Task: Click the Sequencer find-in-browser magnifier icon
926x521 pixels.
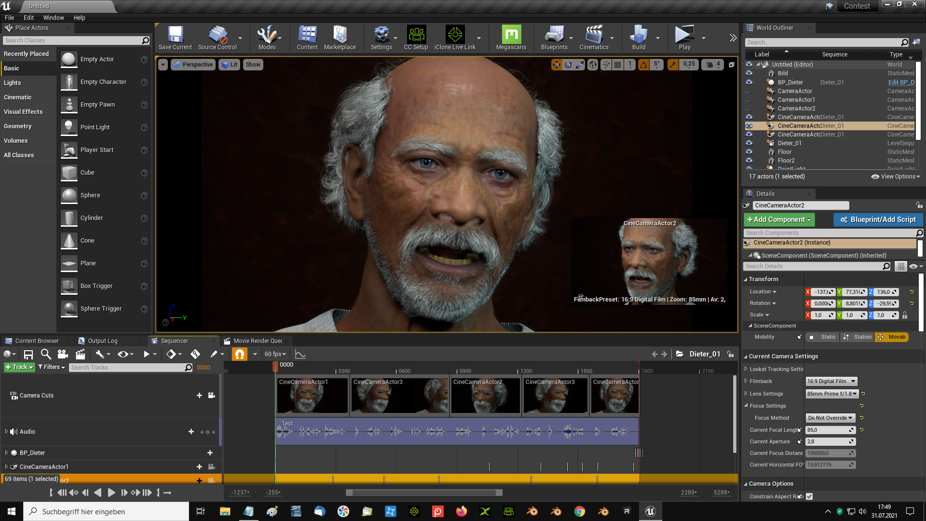Action: pos(45,354)
